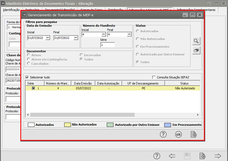This screenshot has width=228, height=161.
Task: Open the final emission date picker
Action: (x=76, y=38)
